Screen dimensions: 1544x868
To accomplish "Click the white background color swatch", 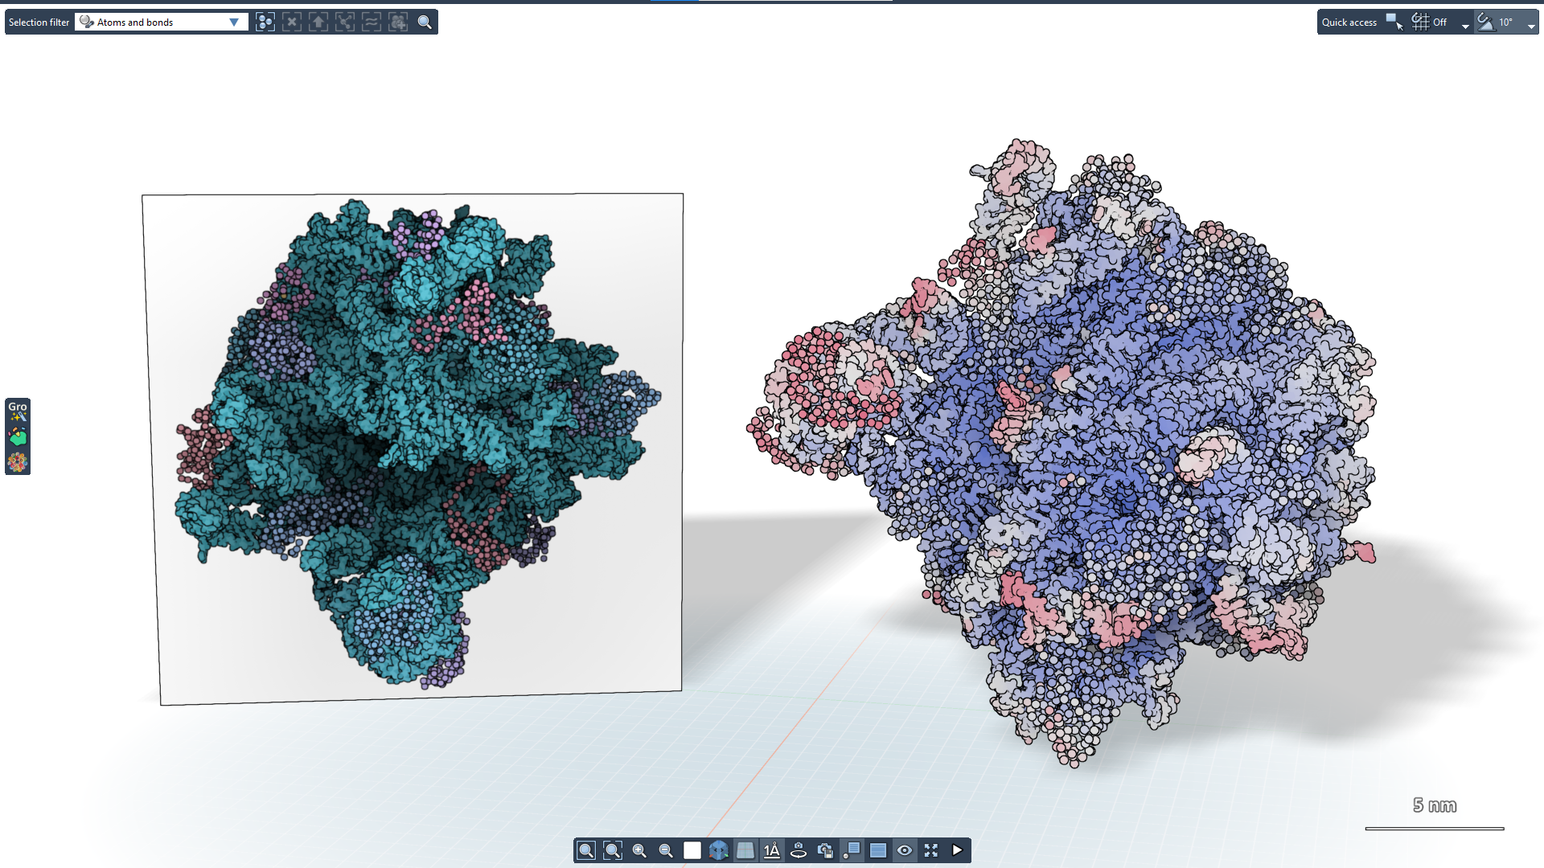I will point(692,850).
